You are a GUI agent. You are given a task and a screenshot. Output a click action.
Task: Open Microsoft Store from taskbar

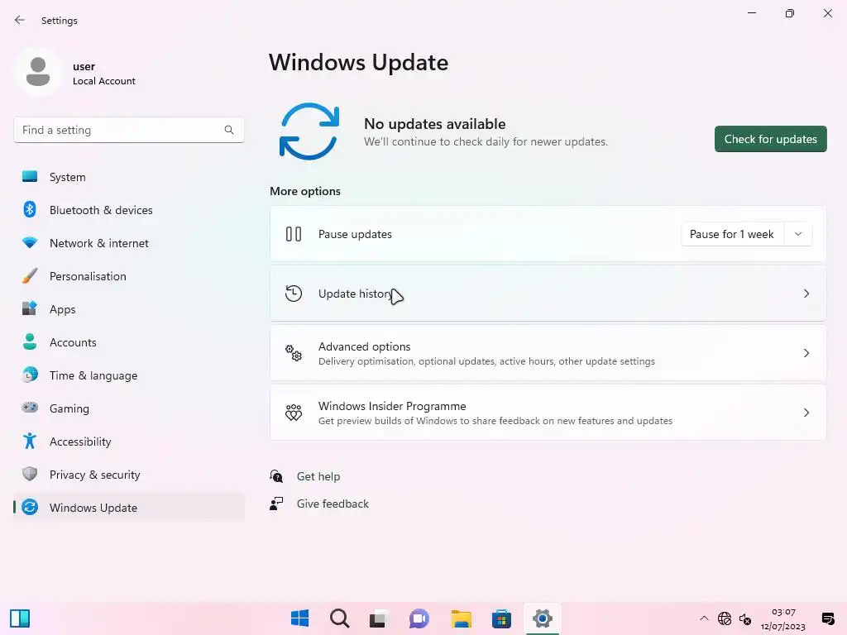501,618
